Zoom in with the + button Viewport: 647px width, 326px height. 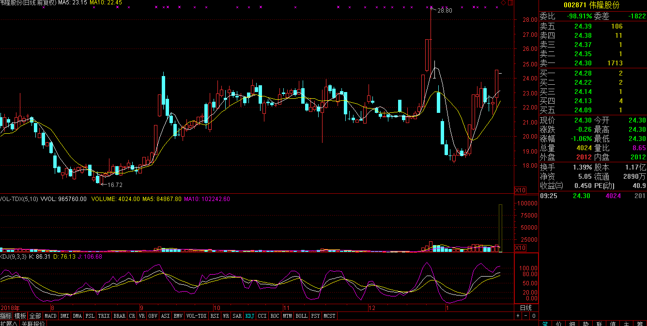[518, 316]
